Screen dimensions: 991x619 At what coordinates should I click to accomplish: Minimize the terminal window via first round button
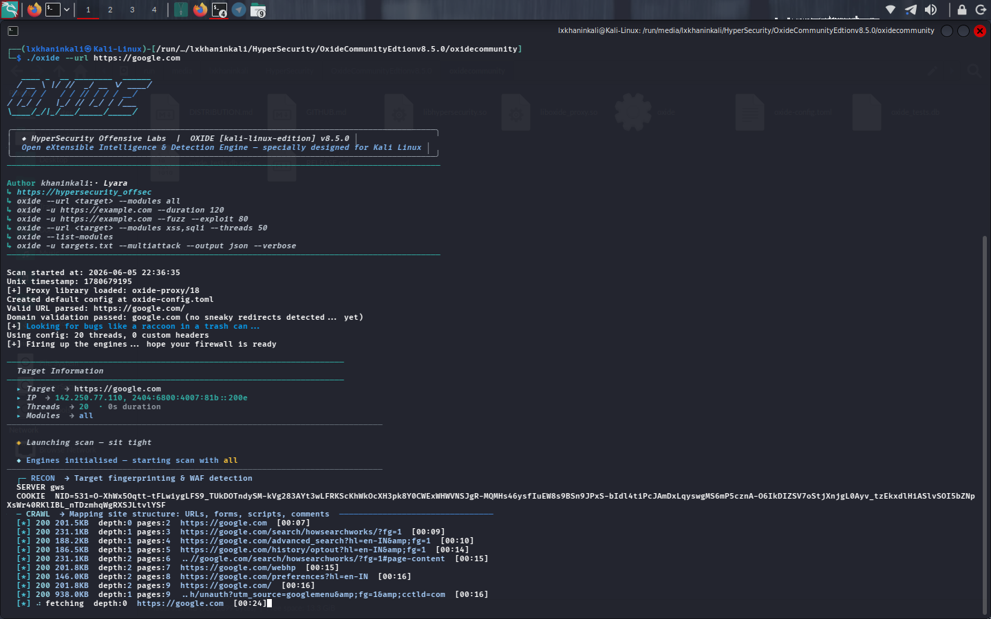click(x=947, y=31)
